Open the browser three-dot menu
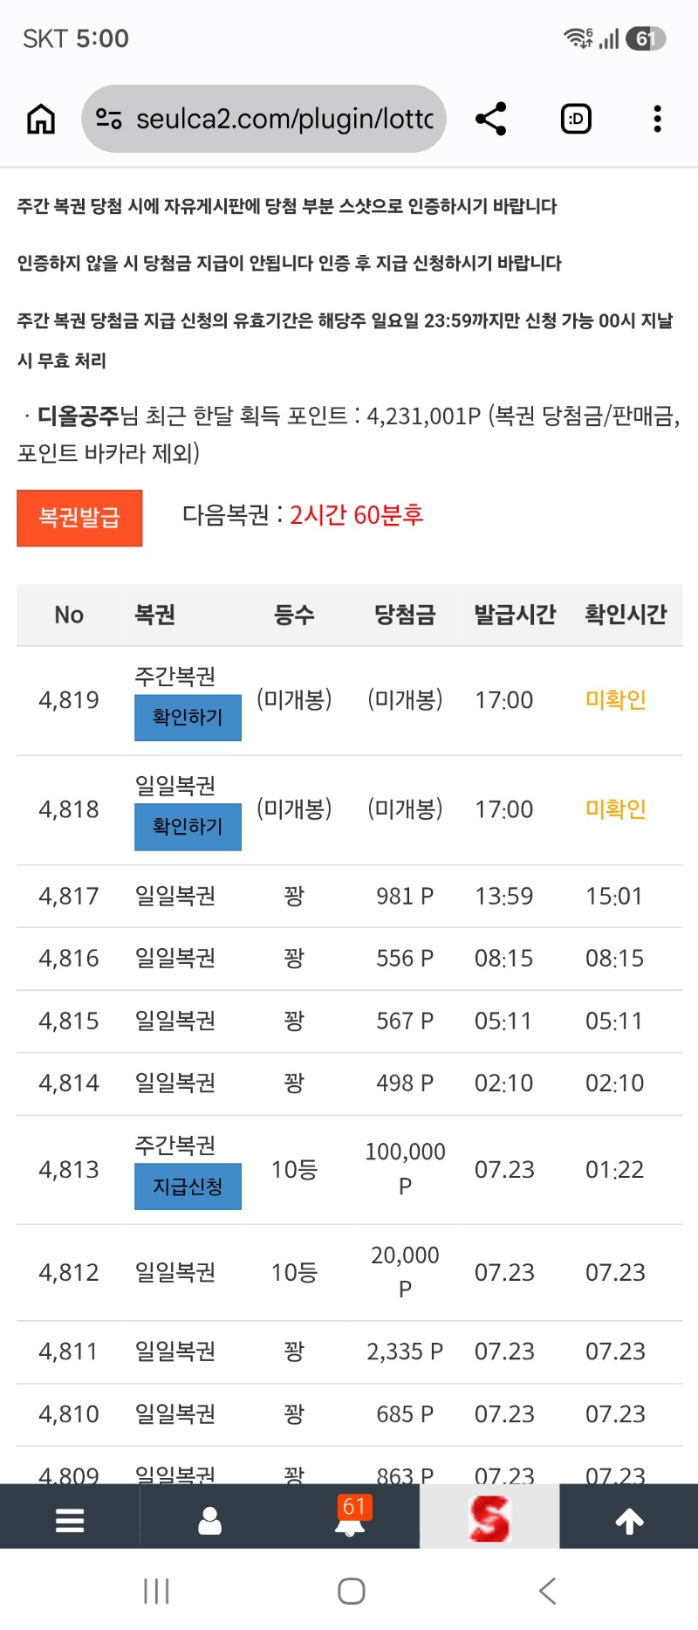698x1630 pixels. (x=657, y=119)
